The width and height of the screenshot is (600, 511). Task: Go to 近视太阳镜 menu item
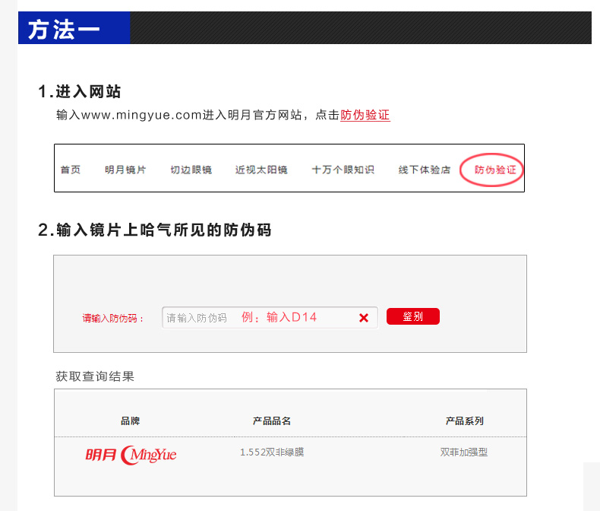(x=261, y=170)
